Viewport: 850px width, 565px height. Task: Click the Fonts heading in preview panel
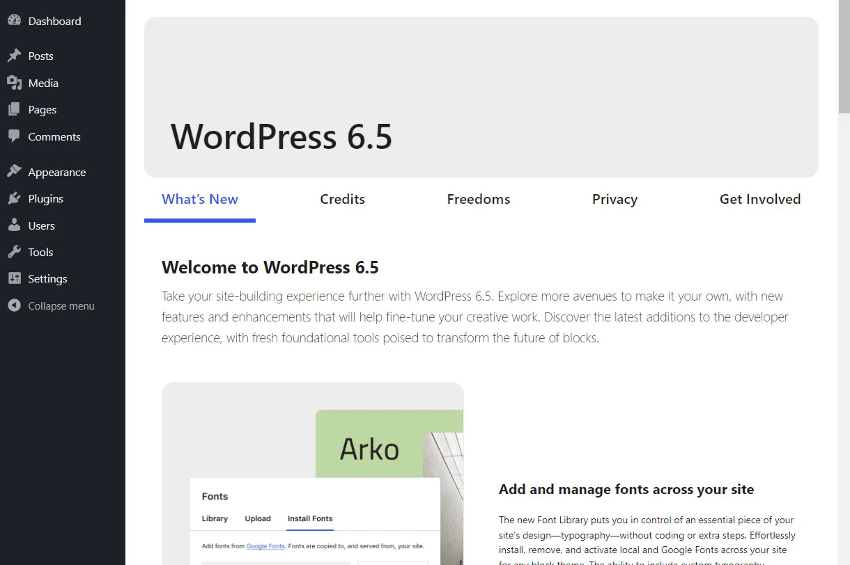(215, 496)
